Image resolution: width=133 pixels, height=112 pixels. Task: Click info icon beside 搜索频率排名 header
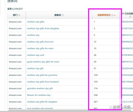(112, 15)
